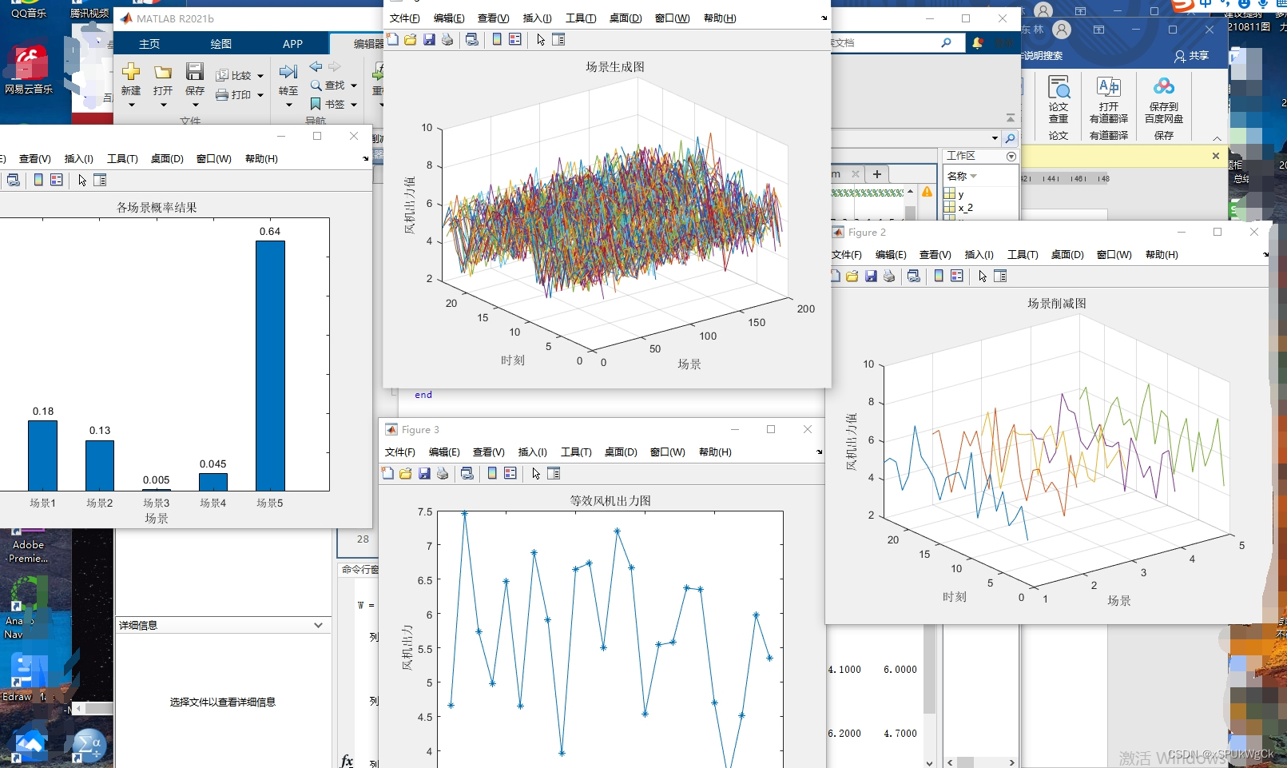Open 文件(F) menu in 场景生成图 window
Viewport: 1287px width, 768px height.
coord(405,18)
